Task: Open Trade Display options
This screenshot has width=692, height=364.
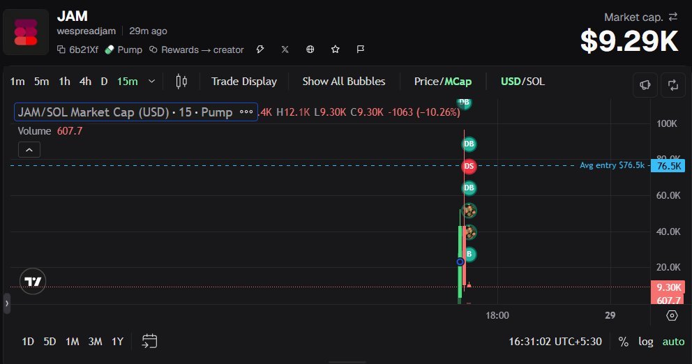Action: (x=244, y=81)
